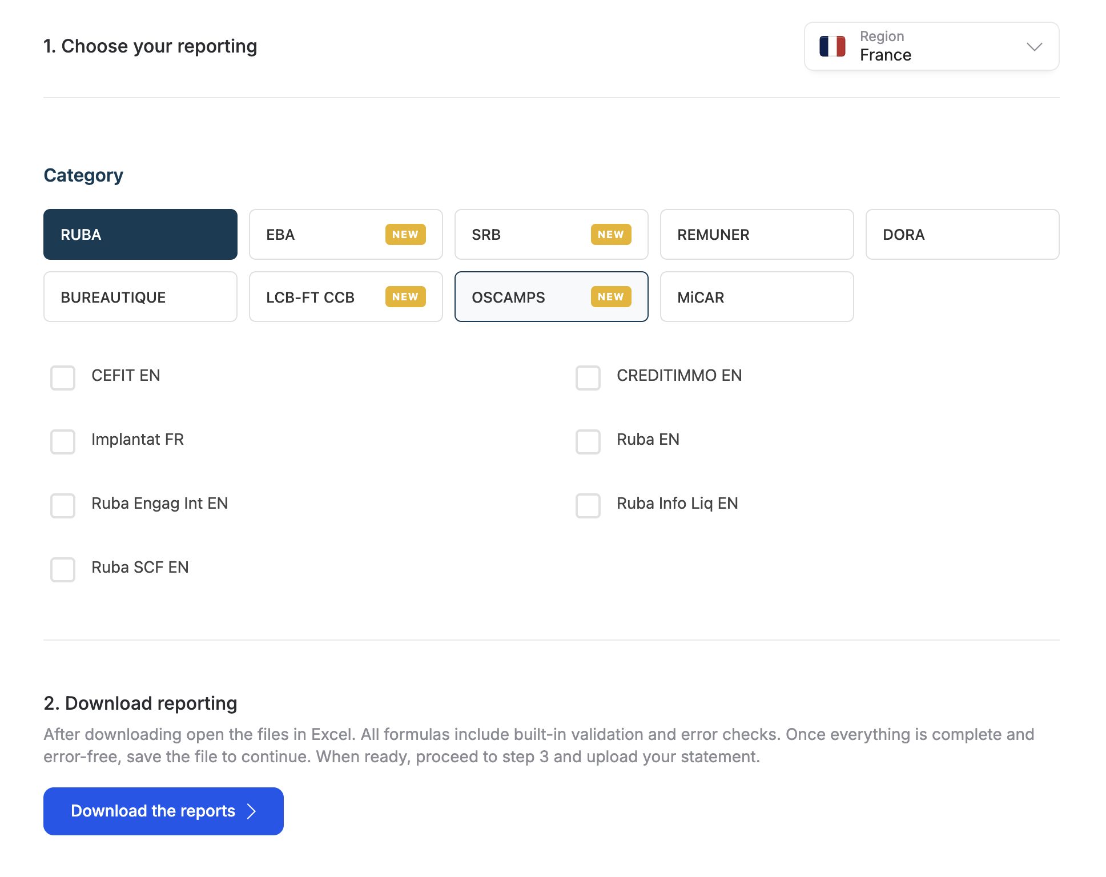Click the French flag icon
Viewport: 1106px width, 877px height.
click(x=832, y=46)
